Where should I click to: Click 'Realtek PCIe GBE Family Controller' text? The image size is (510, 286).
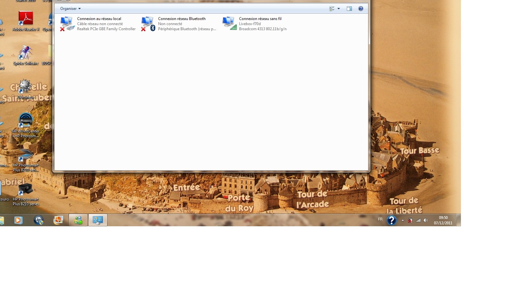(106, 29)
